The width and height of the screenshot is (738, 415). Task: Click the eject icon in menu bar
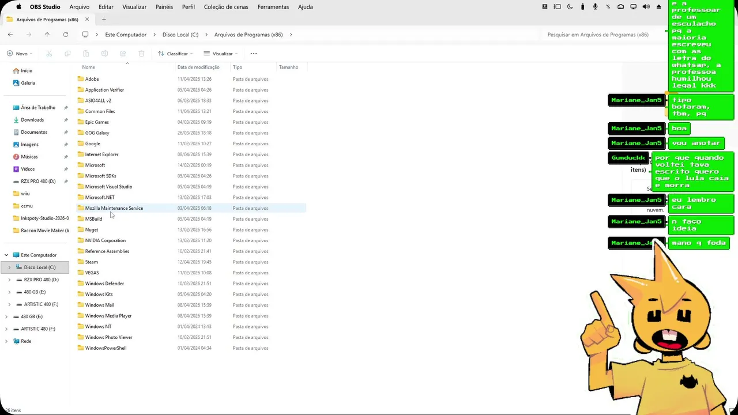[x=658, y=7]
